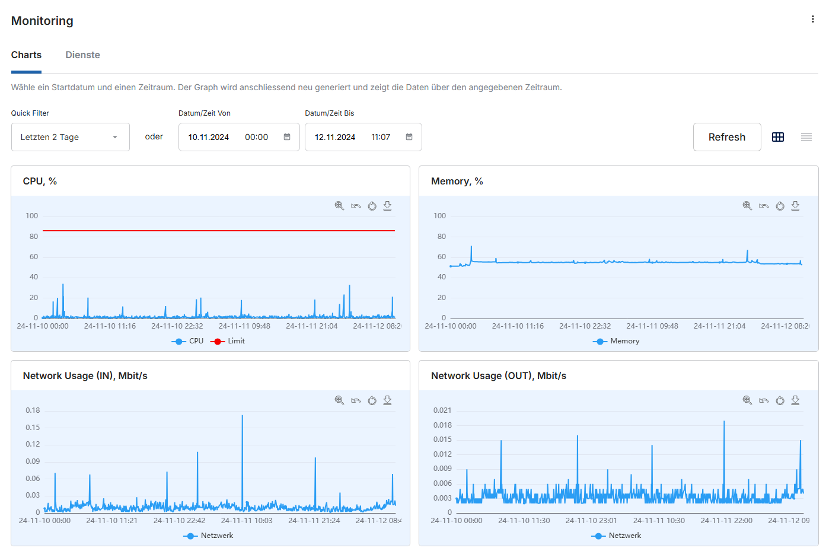
Task: Click the Monitoring page heading
Action: (x=42, y=21)
